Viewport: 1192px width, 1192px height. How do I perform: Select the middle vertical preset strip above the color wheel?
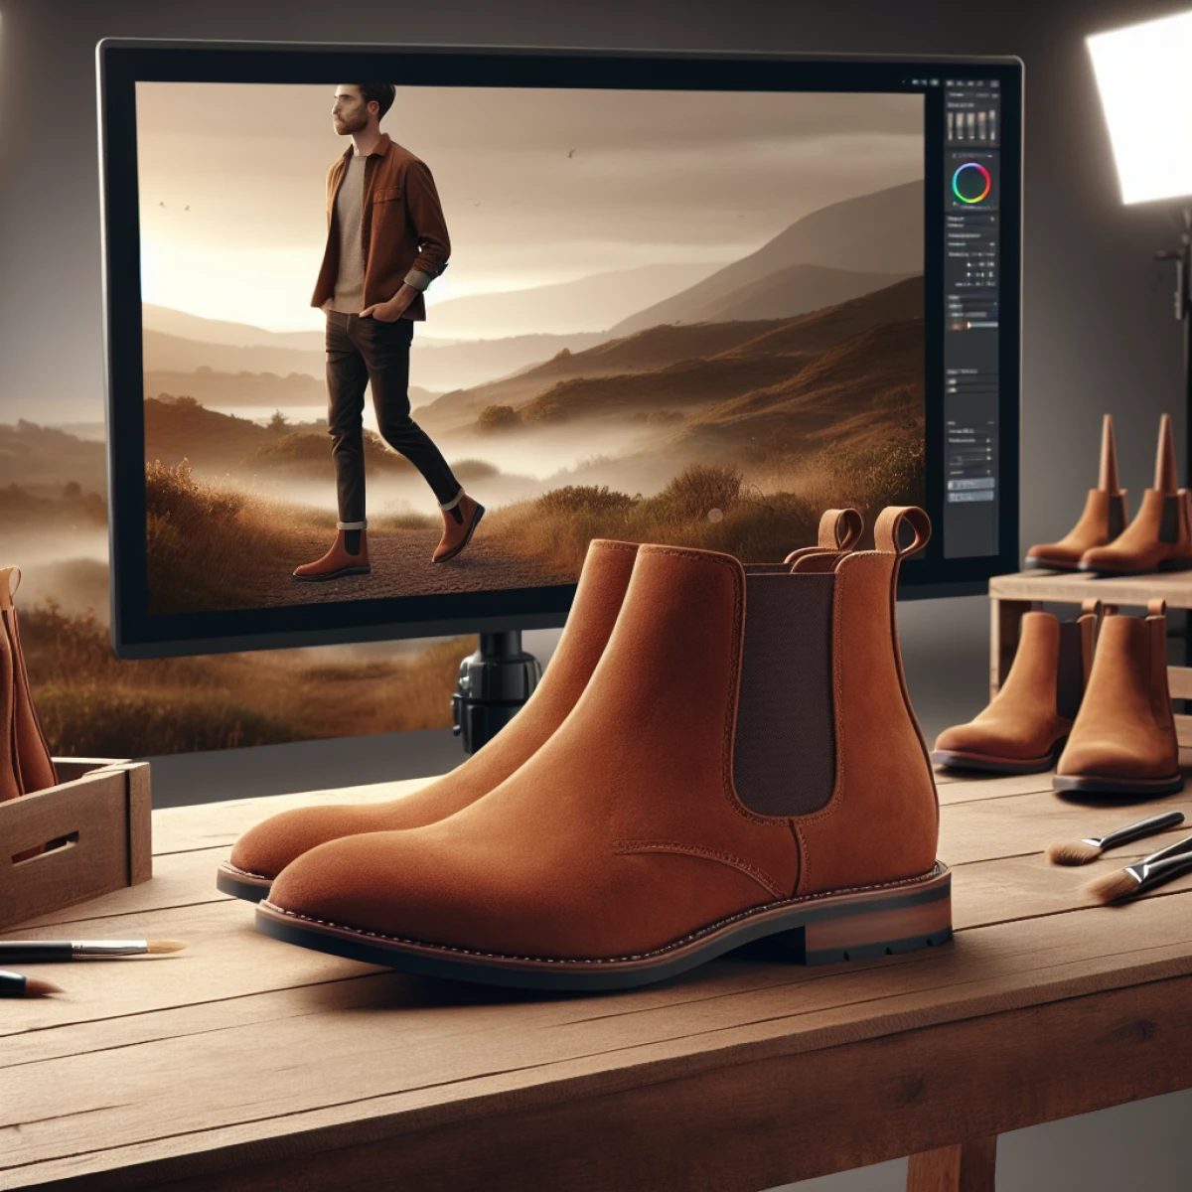click(x=971, y=125)
